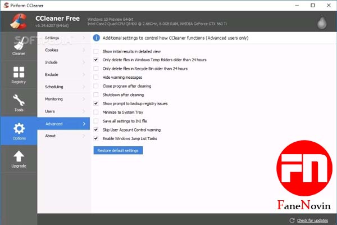The height and width of the screenshot is (225, 337).
Task: Select the Advanced options page
Action: [x=63, y=124]
